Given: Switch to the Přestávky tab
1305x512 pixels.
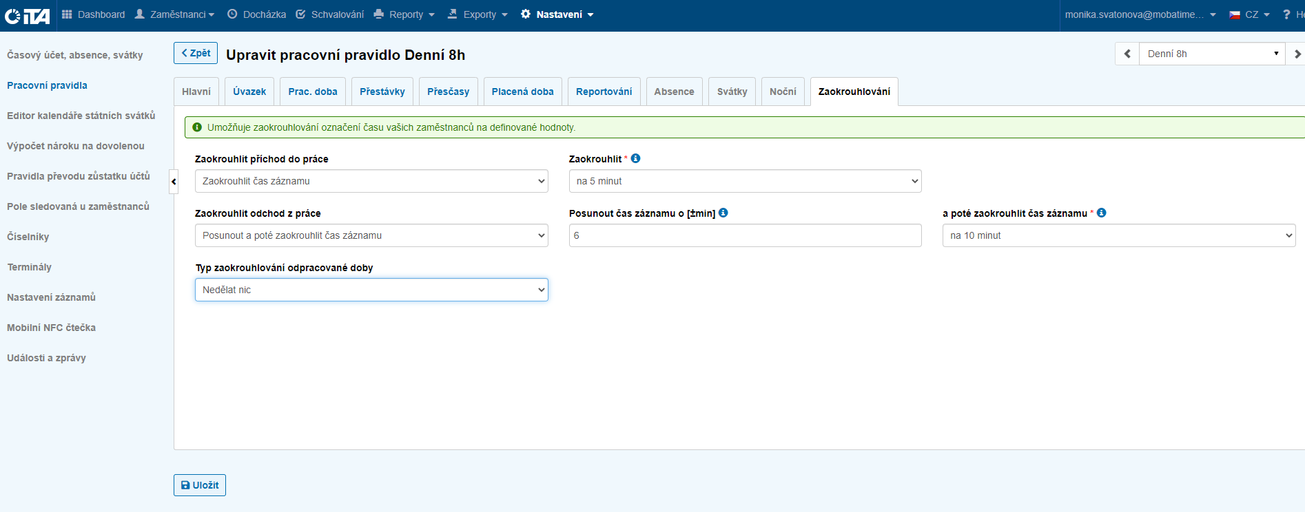Looking at the screenshot, I should 382,92.
